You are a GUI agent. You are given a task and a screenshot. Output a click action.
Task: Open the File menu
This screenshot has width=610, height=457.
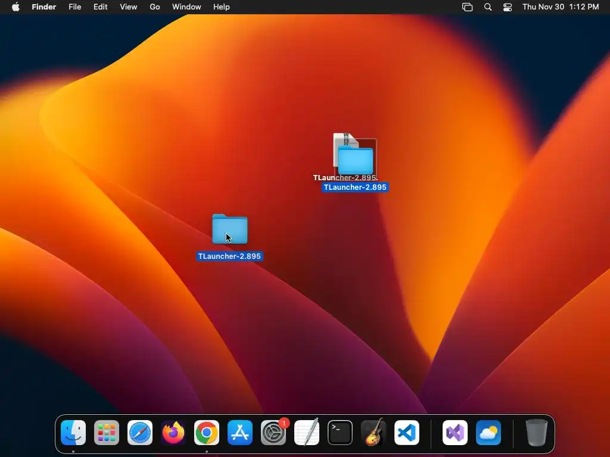tap(74, 7)
